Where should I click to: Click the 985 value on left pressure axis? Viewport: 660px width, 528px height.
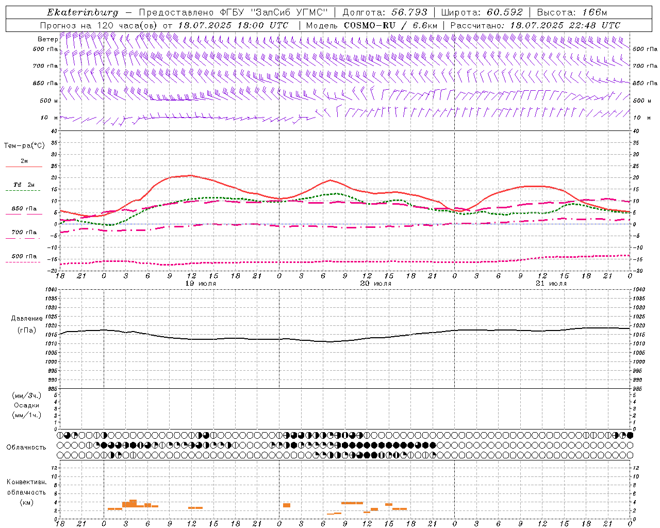pyautogui.click(x=52, y=389)
